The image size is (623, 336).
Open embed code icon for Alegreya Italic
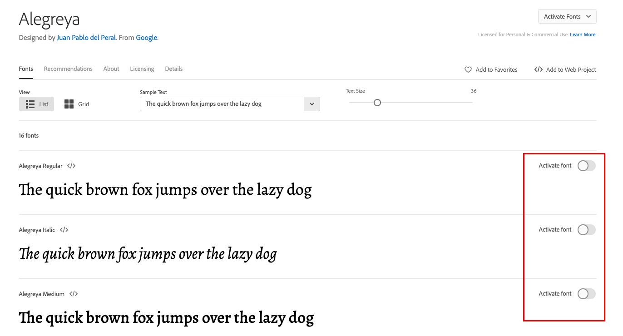(x=64, y=230)
